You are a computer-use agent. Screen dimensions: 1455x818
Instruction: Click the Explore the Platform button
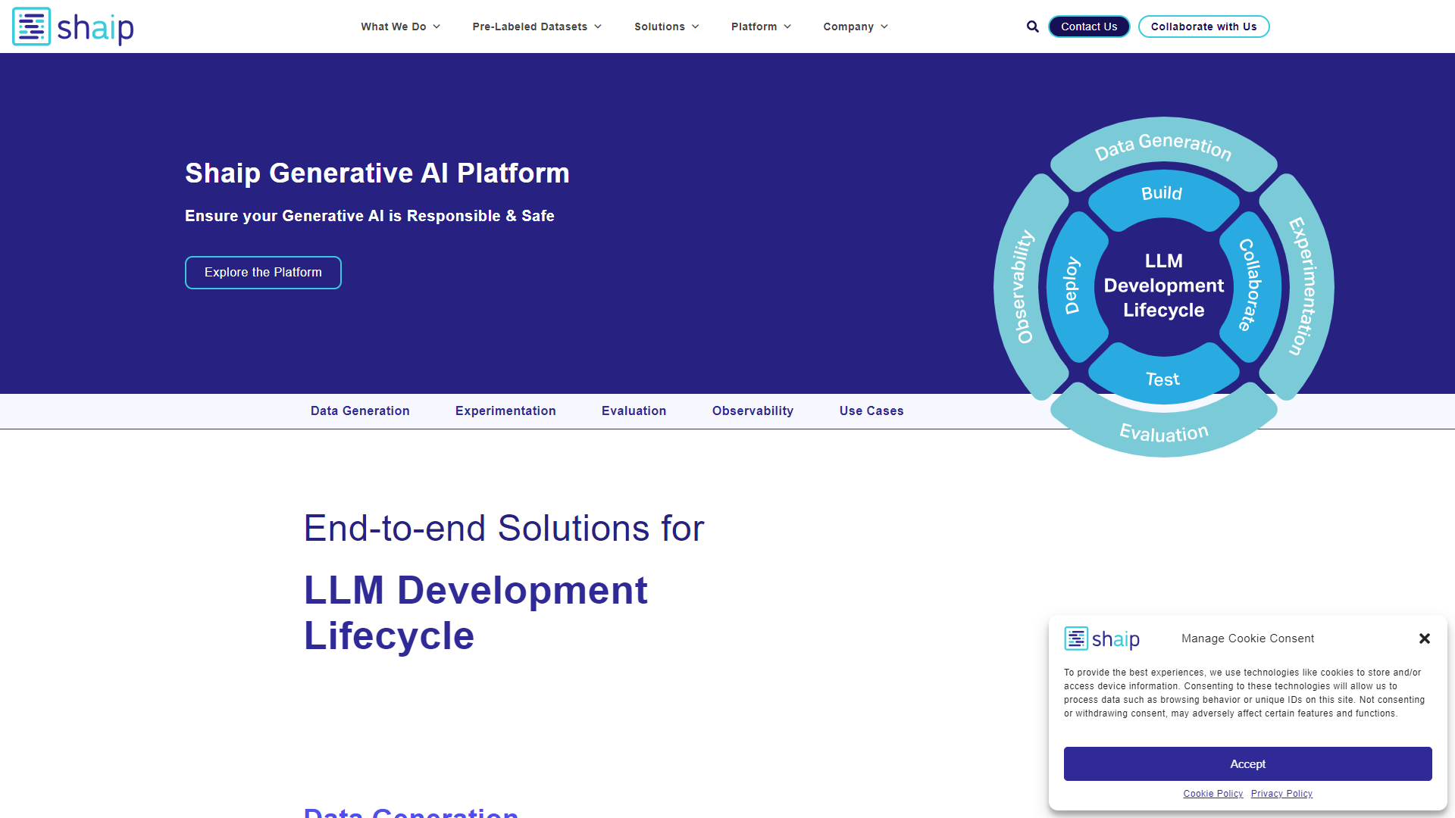262,272
